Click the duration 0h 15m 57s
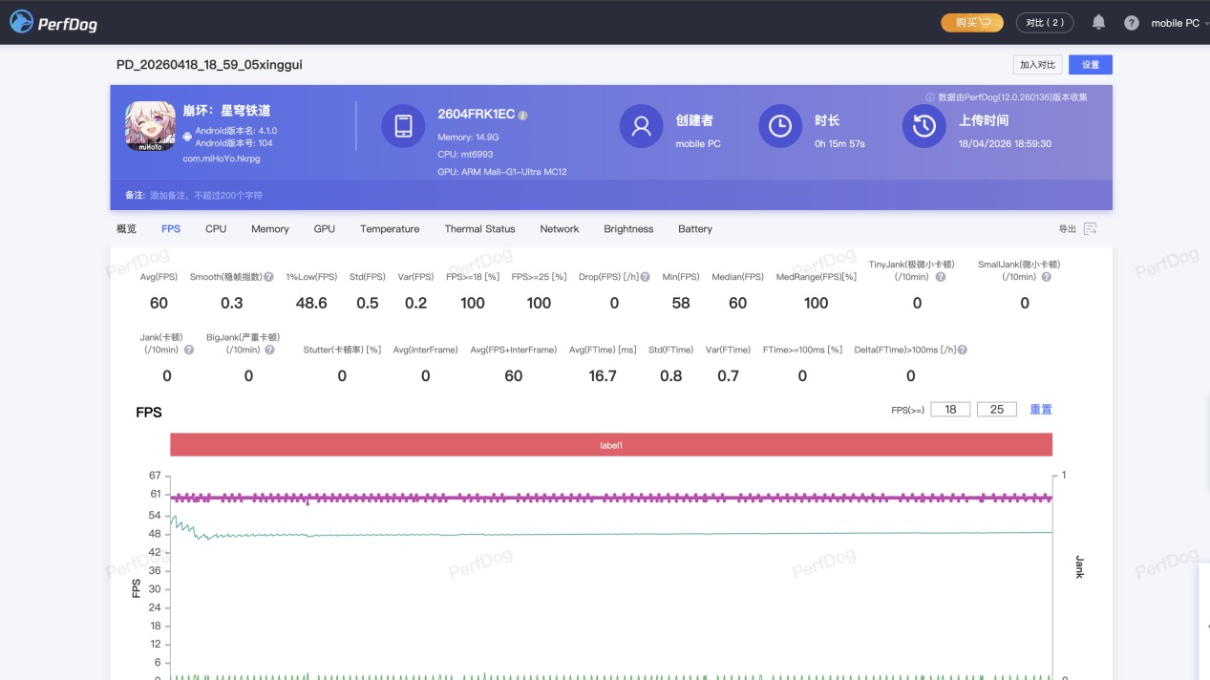The height and width of the screenshot is (680, 1210). pyautogui.click(x=839, y=143)
